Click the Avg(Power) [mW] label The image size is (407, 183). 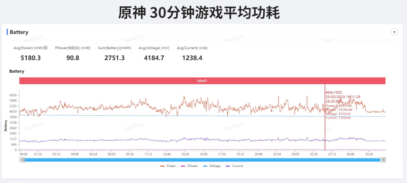coord(28,48)
